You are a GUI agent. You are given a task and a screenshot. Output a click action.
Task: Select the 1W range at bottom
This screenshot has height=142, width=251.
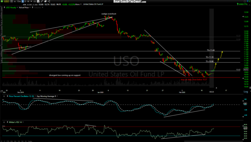(22, 141)
